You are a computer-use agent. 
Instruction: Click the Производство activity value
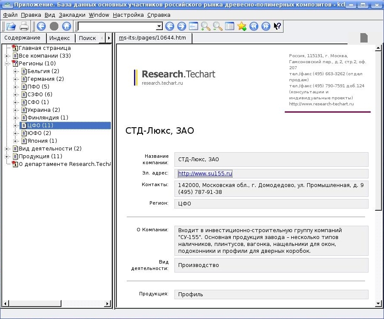[x=198, y=265]
